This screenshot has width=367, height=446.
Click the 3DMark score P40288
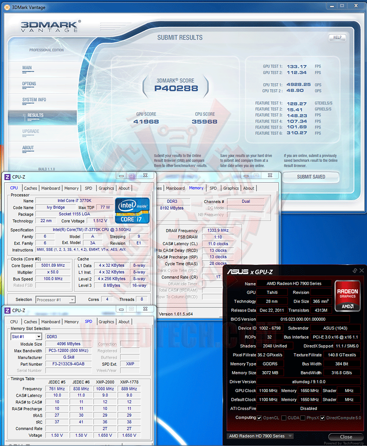pyautogui.click(x=176, y=89)
